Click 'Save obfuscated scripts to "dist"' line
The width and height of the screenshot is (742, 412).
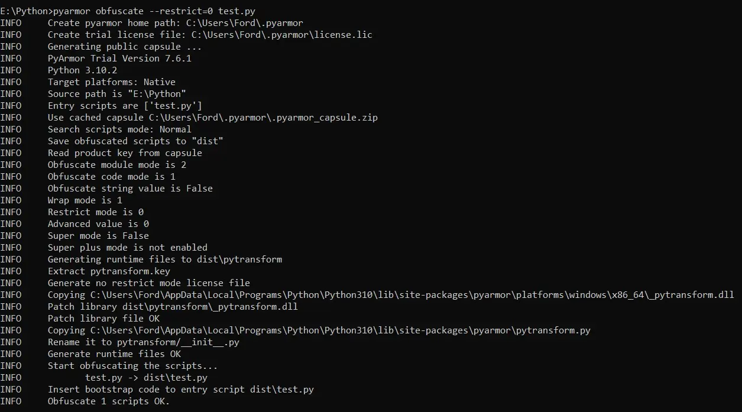[135, 141]
